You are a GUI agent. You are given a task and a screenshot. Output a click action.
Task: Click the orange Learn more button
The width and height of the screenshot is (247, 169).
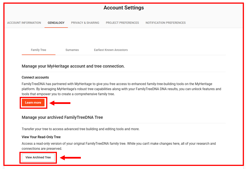point(33,103)
